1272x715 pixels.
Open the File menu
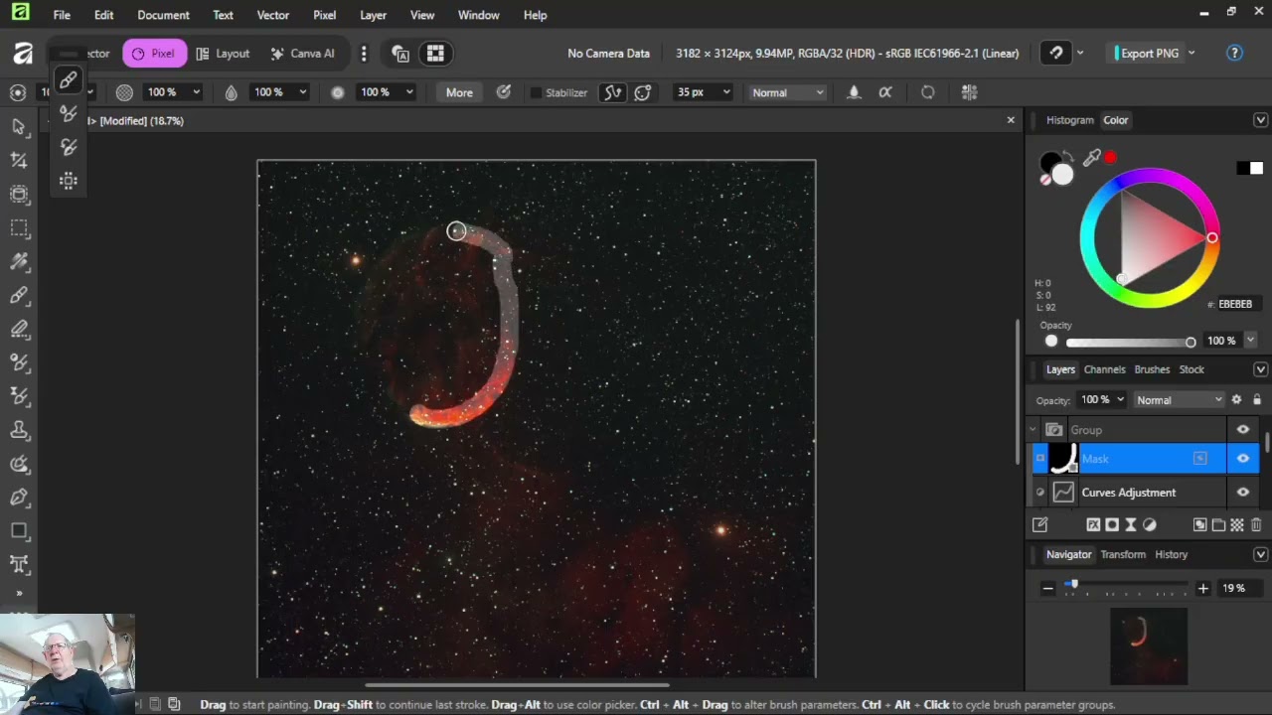[x=62, y=15]
